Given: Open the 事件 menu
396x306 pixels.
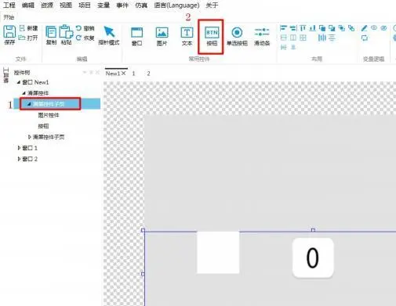Looking at the screenshot, I should (x=122, y=5).
